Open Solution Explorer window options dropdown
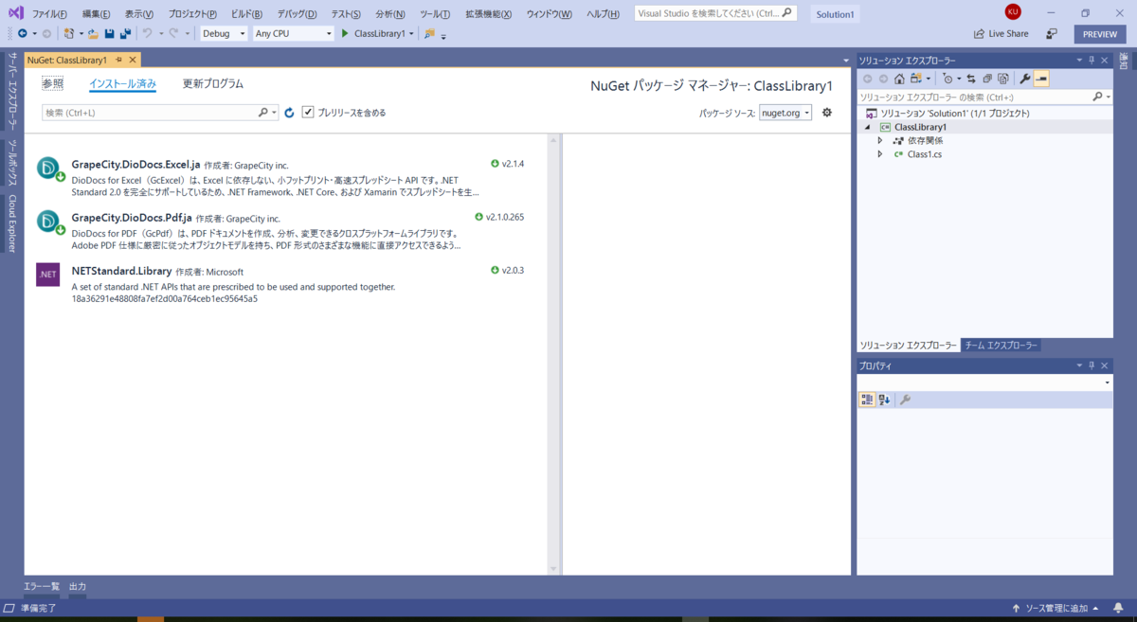Viewport: 1137px width, 622px height. coord(1079,60)
